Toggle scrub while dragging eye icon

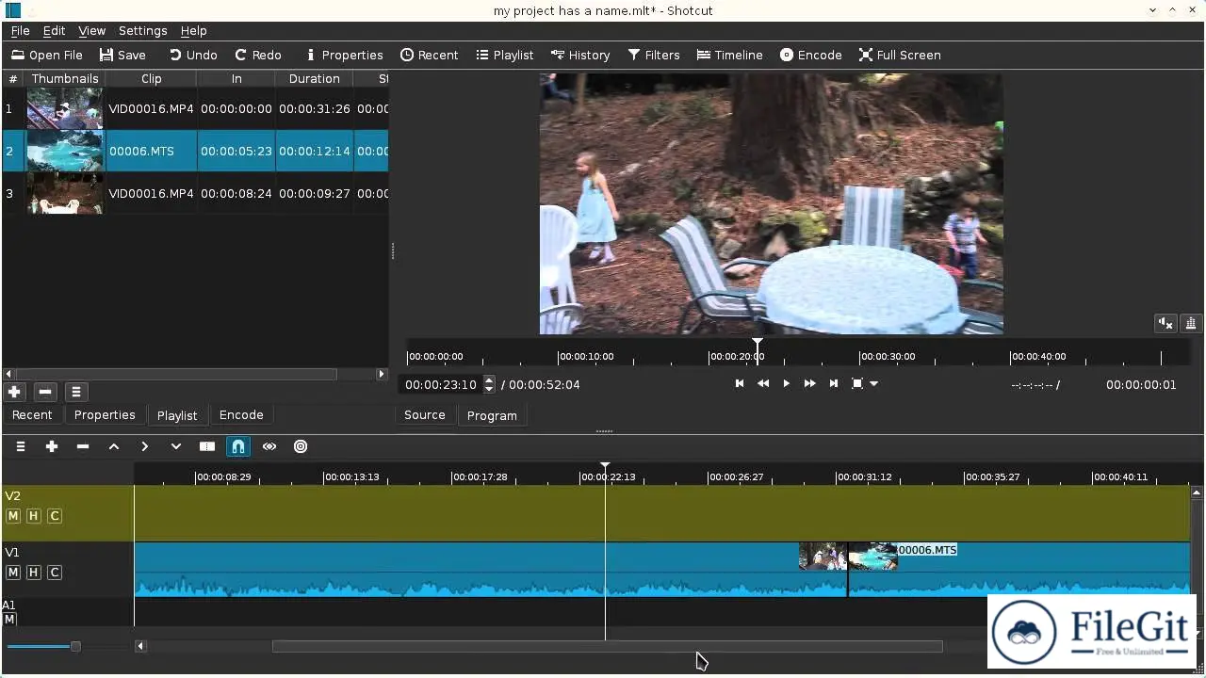pyautogui.click(x=269, y=446)
